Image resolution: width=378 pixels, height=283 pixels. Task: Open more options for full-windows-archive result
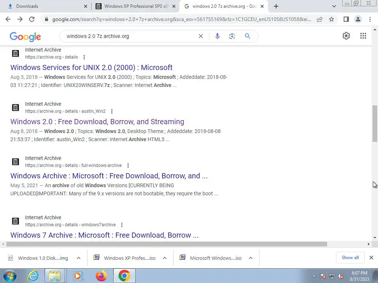pos(128,165)
